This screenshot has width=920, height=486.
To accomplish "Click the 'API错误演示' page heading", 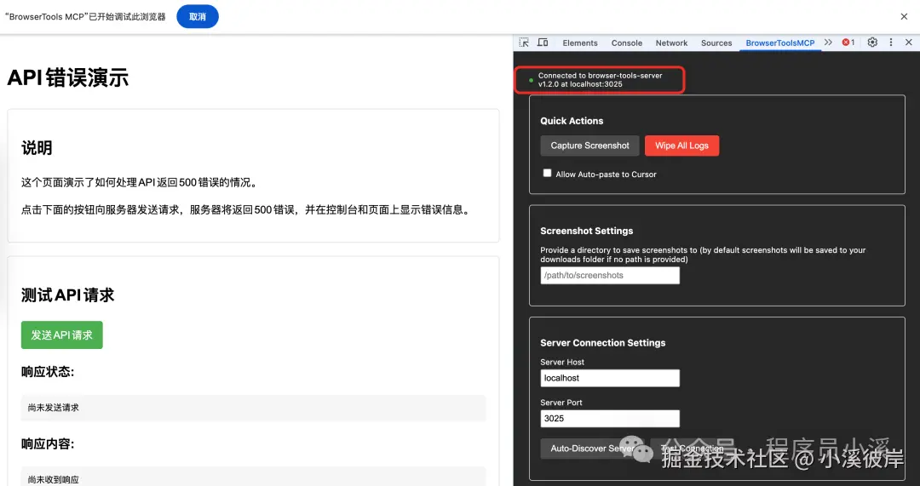I will 68,77.
